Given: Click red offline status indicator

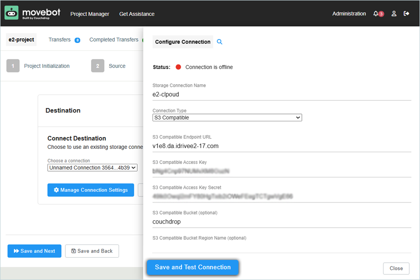Looking at the screenshot, I should [178, 67].
